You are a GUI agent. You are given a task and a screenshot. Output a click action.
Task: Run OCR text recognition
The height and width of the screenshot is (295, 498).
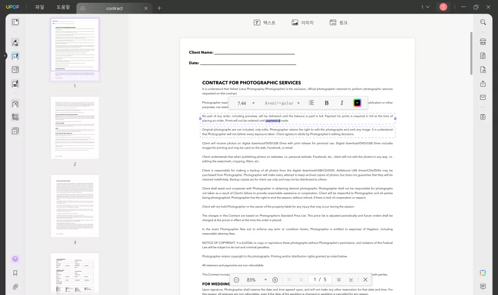483,42
